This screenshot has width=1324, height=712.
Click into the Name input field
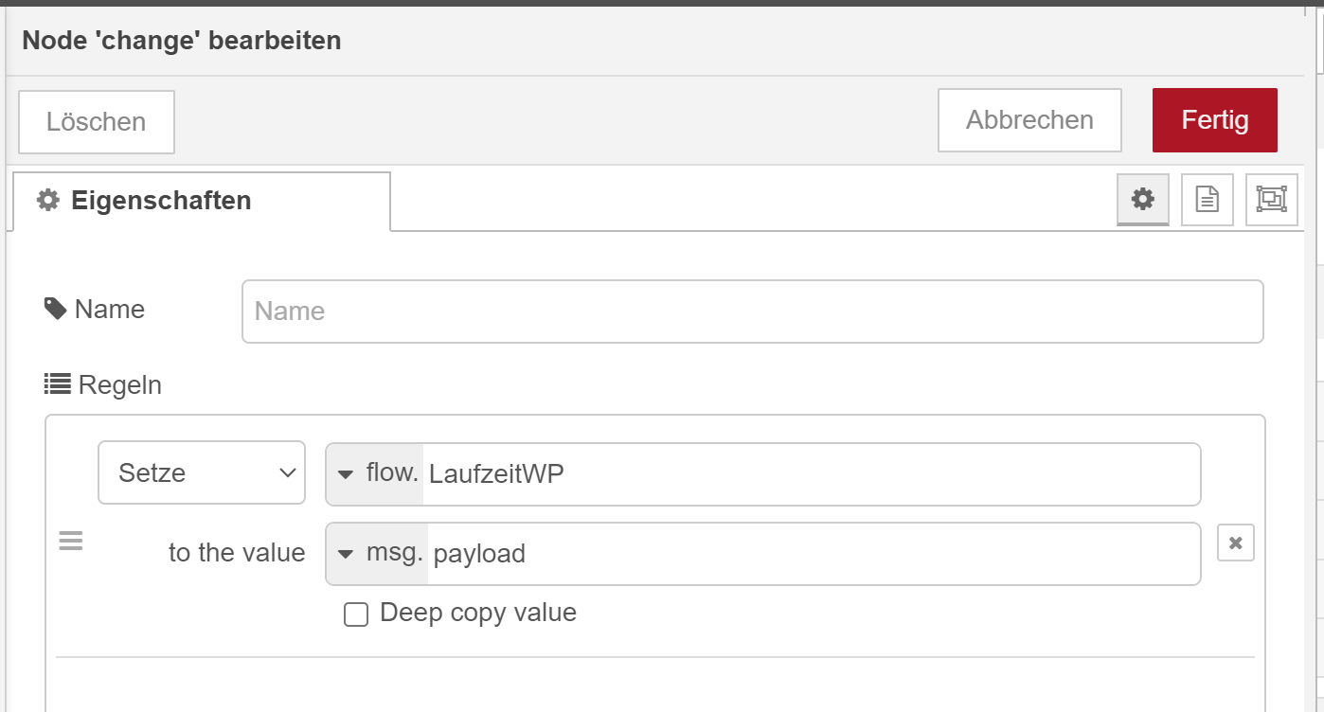pos(752,311)
